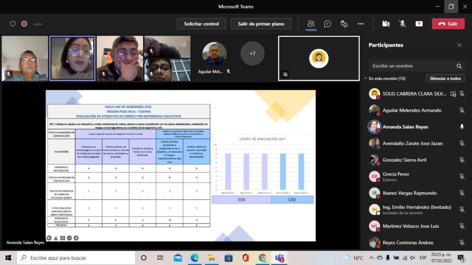Collapse the 'En esta reunión (13)' list
Viewport: 472px width, 265px height.
(365, 78)
